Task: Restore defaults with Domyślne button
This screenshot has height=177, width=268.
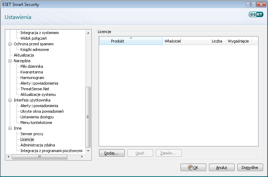Action: coord(250,168)
